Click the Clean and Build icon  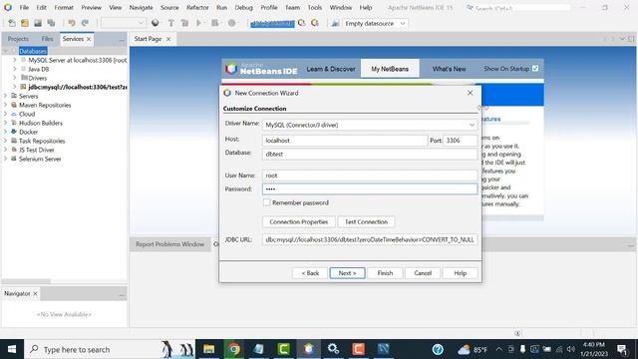[184, 23]
